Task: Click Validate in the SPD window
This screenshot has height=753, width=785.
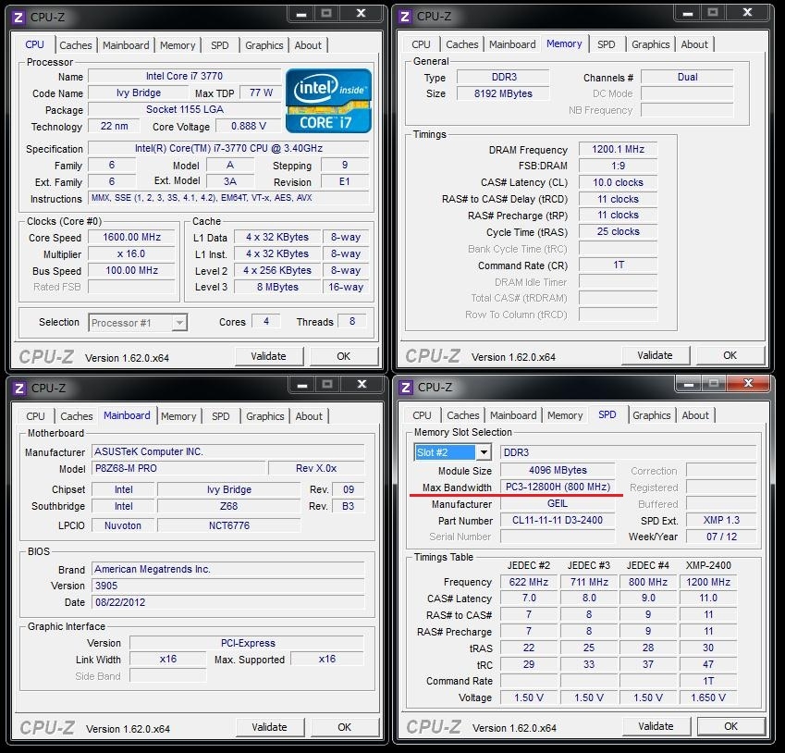Action: pos(656,726)
